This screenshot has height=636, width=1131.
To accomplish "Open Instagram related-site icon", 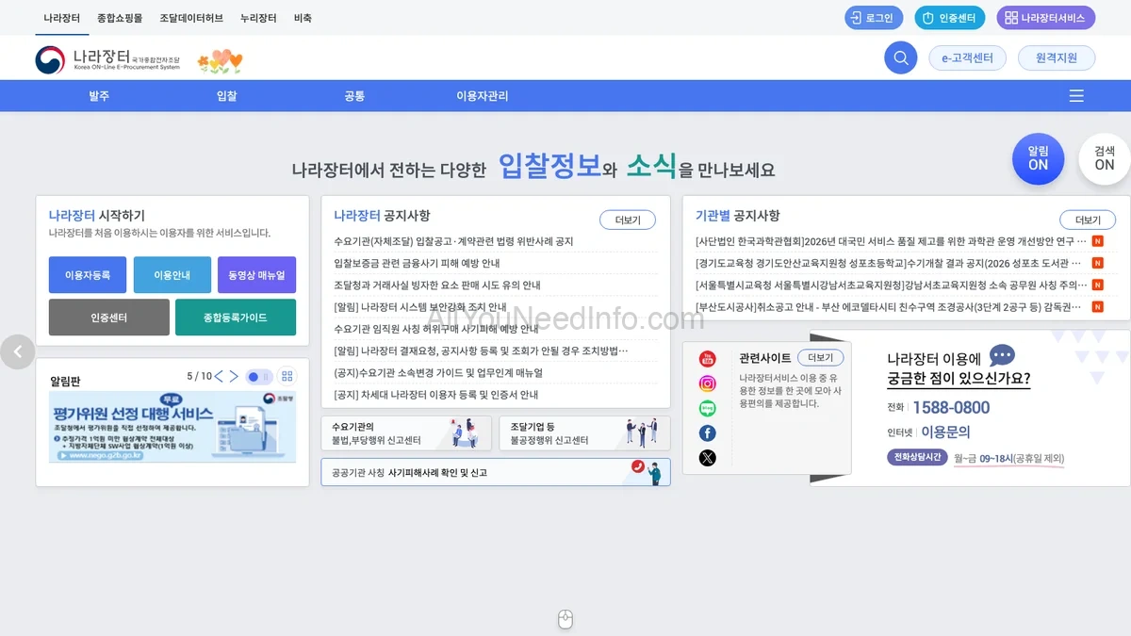I will 707,383.
